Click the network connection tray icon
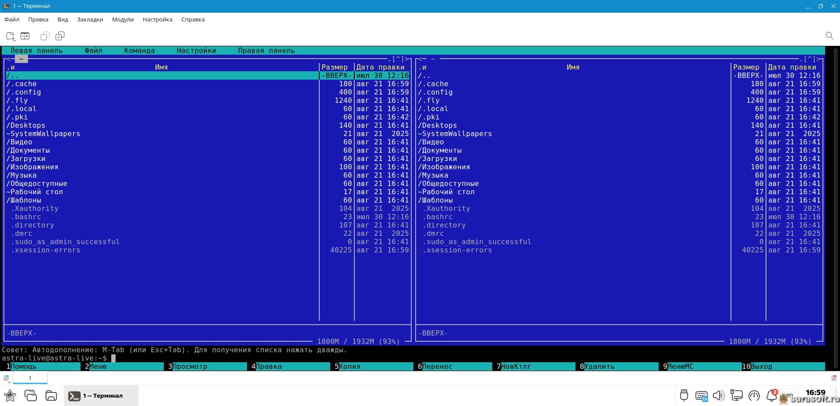The height and width of the screenshot is (406, 840). tap(736, 395)
